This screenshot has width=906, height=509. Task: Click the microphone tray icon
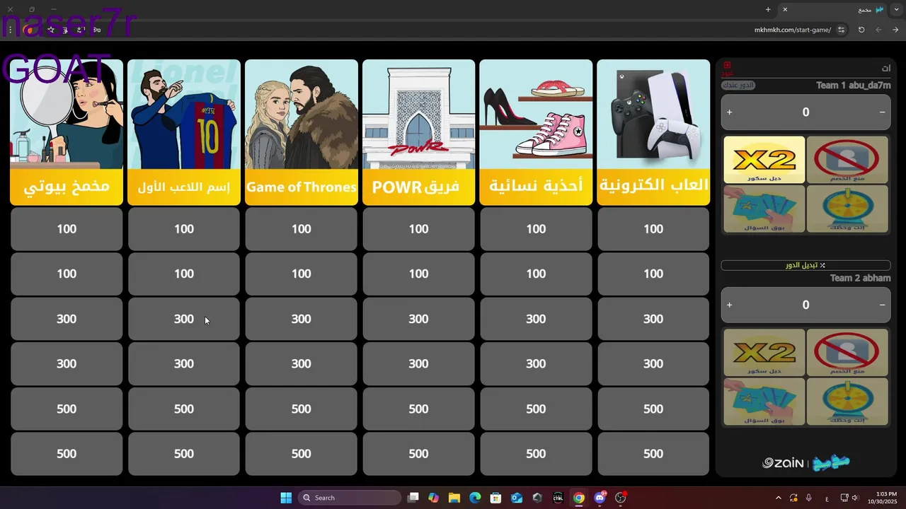tap(809, 498)
